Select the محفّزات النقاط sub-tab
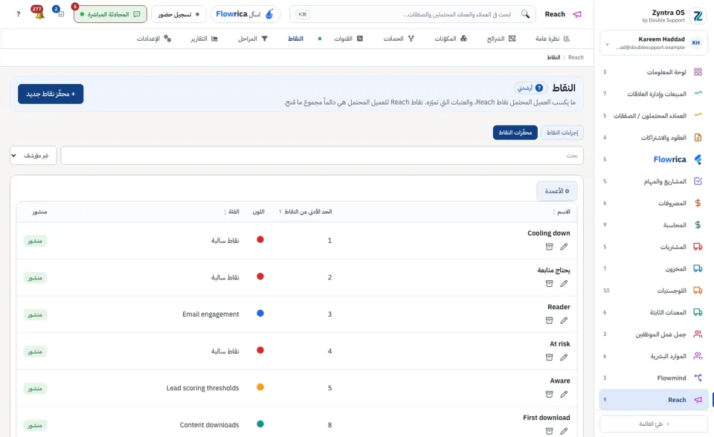This screenshot has height=437, width=714. coord(515,132)
